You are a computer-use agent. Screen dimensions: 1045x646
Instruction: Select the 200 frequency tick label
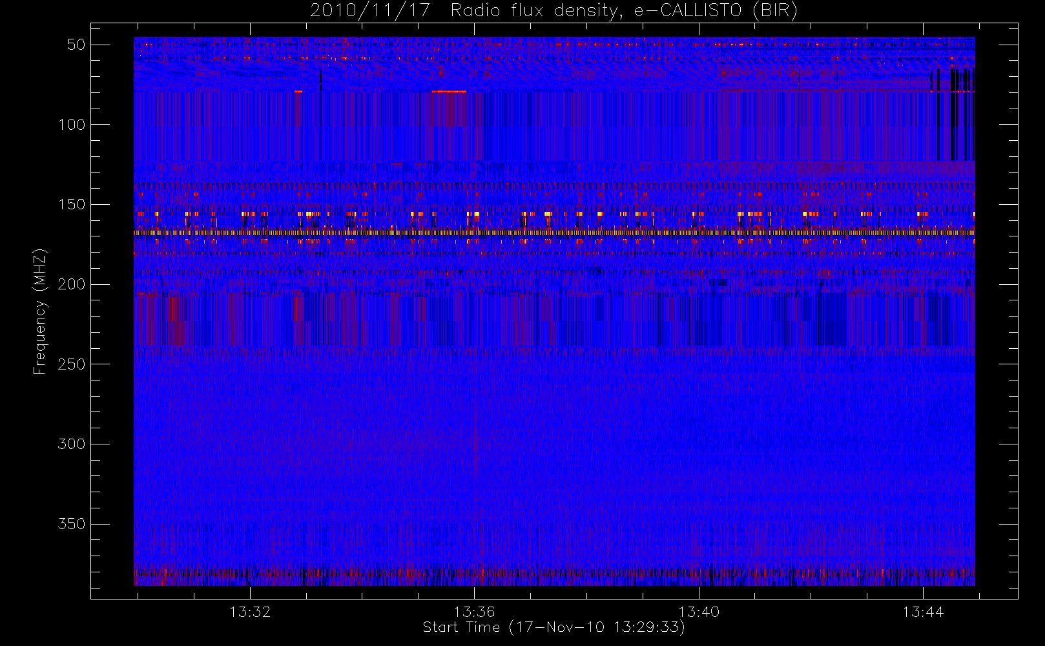(72, 284)
